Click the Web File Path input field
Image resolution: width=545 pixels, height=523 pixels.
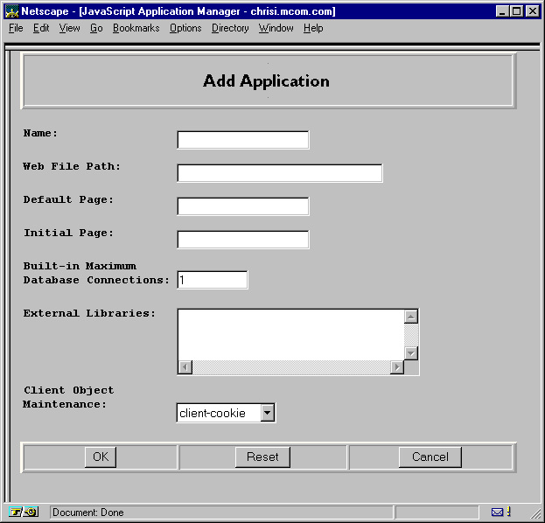[x=280, y=173]
